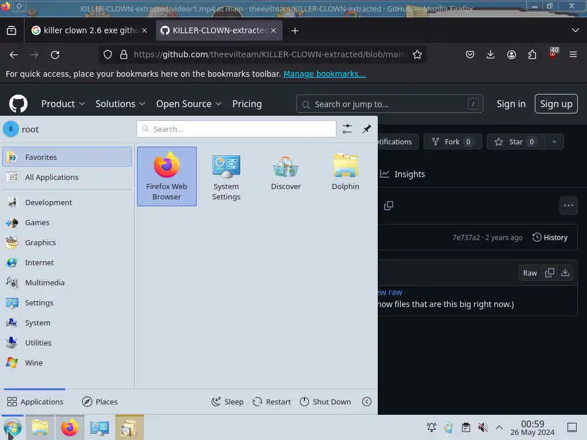Click the Raw button

[x=530, y=273]
